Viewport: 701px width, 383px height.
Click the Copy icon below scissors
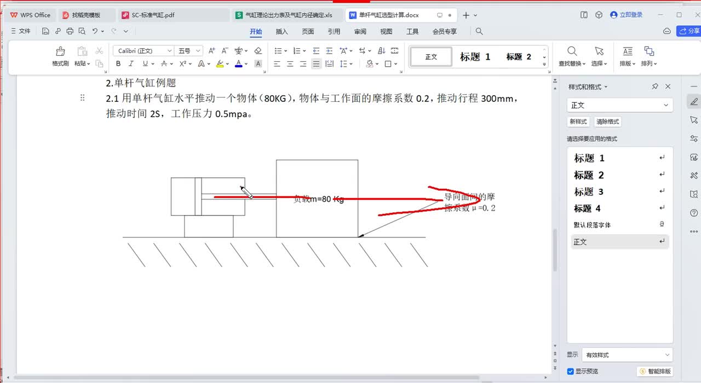click(x=99, y=64)
